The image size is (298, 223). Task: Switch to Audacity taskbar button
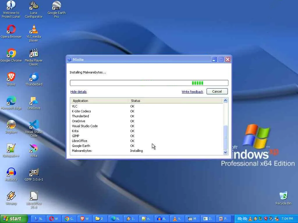[x=162, y=219]
